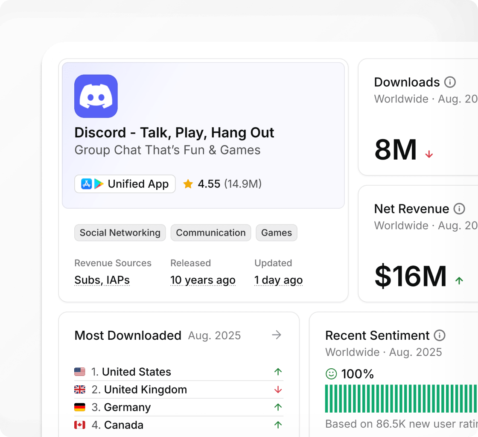Click the green up arrow beside $16M
This screenshot has height=437, width=478.
click(459, 280)
